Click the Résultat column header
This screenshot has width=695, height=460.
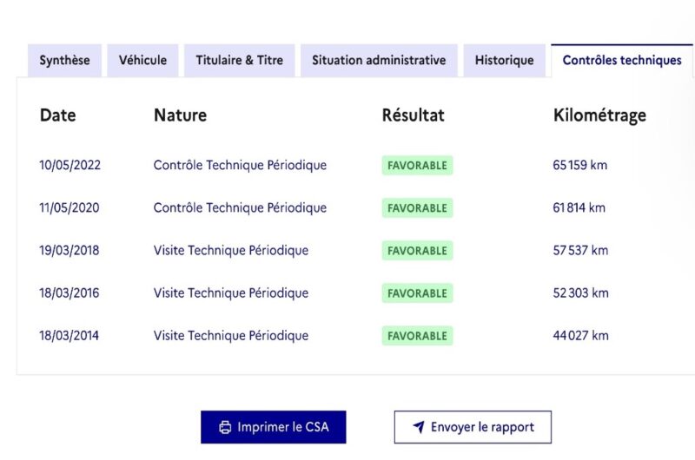tap(413, 115)
